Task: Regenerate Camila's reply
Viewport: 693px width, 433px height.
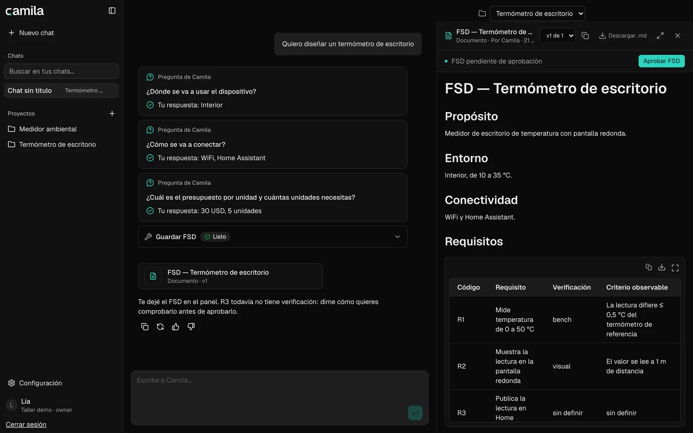Action: click(x=160, y=327)
